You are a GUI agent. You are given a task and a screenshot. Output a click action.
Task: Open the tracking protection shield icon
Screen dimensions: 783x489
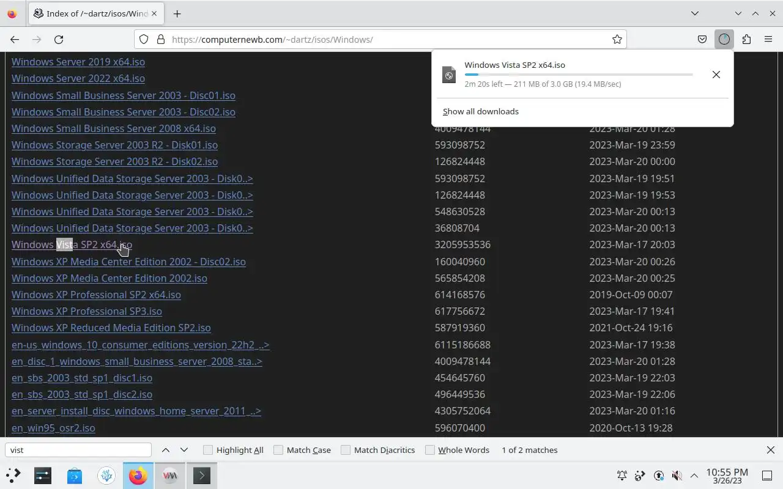pos(144,39)
